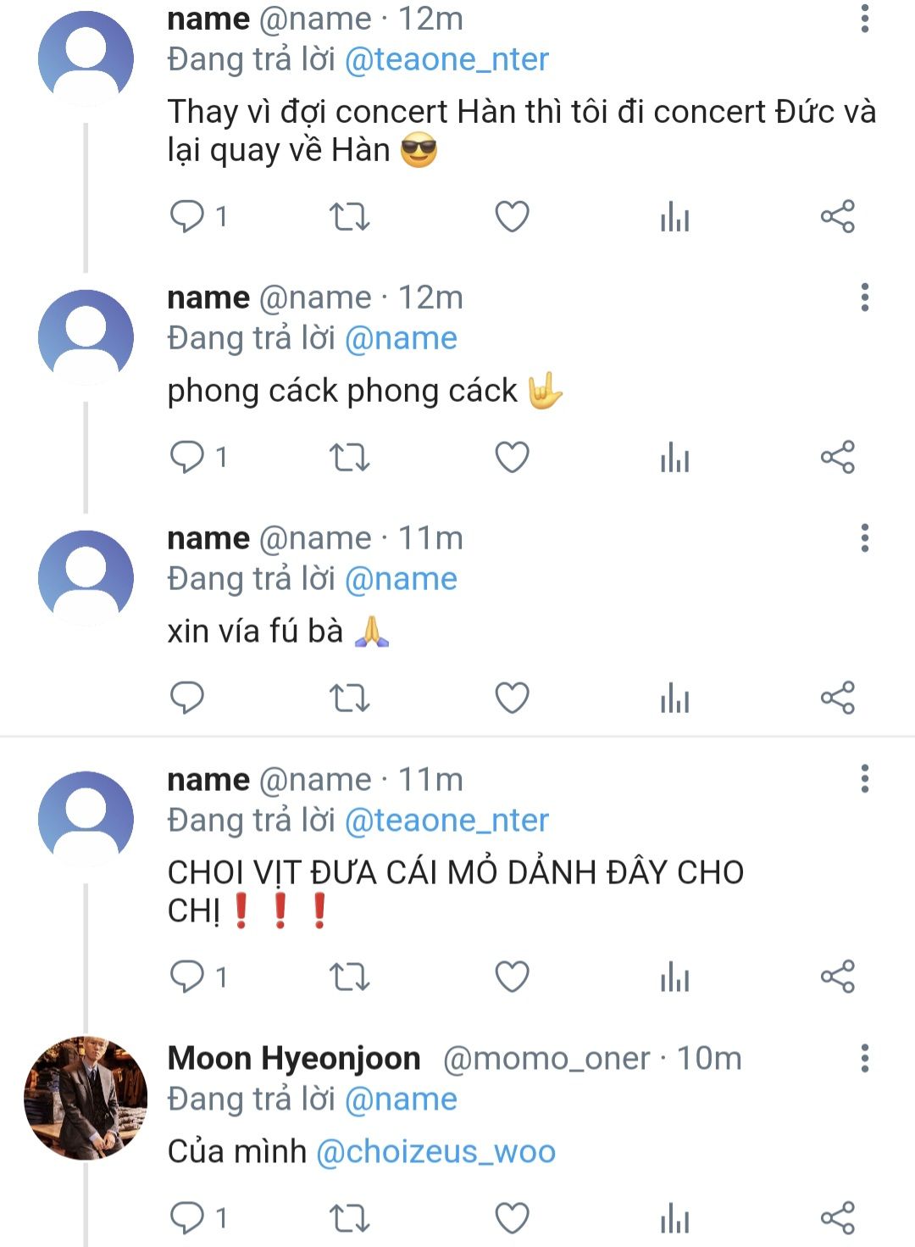Like the 'CHOI VỊT ĐƯA CÁI MỎ' tweet
Screen dimensions: 915x1247
click(x=512, y=977)
